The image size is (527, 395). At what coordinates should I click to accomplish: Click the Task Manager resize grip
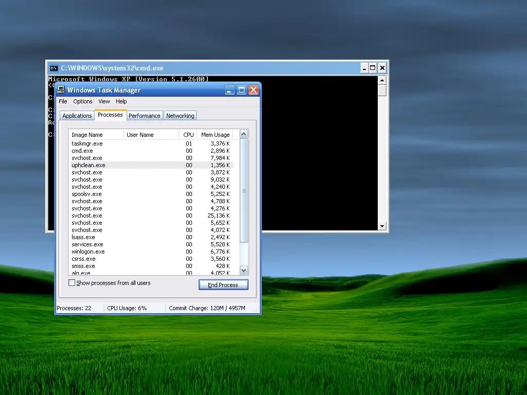pyautogui.click(x=257, y=310)
